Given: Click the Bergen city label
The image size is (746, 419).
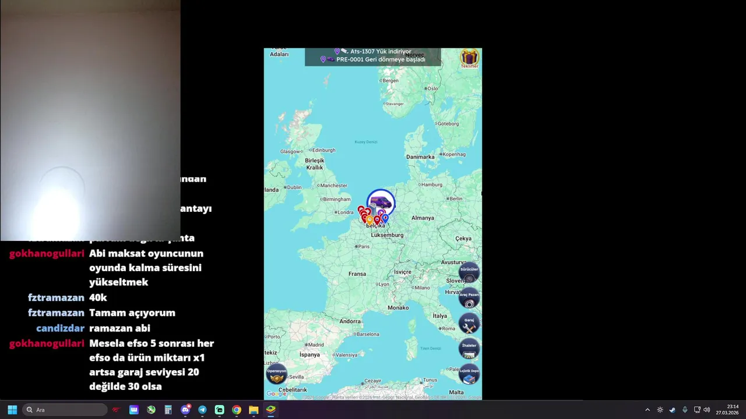Looking at the screenshot, I should (x=390, y=80).
